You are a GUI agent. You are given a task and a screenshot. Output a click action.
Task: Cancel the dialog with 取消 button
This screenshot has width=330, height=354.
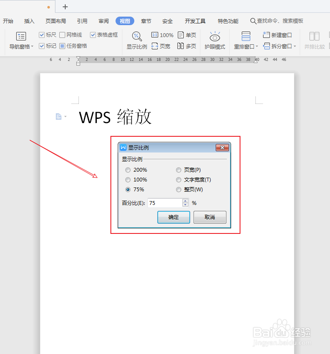pyautogui.click(x=210, y=217)
